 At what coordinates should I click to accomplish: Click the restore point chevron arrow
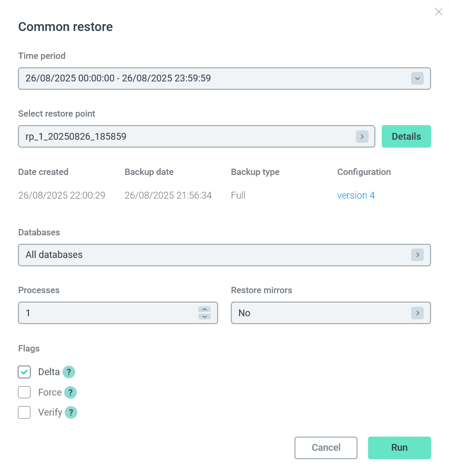(x=362, y=137)
